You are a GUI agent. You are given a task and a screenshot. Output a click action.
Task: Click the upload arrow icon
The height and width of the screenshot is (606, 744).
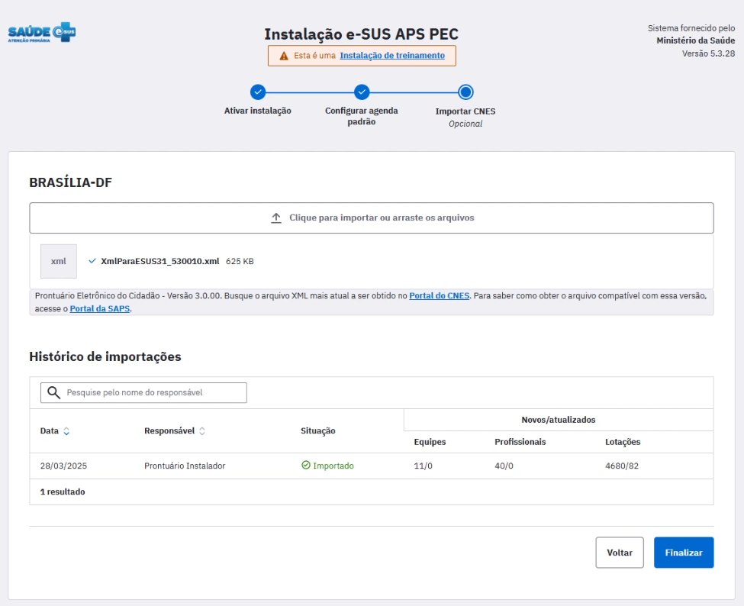pyautogui.click(x=276, y=218)
